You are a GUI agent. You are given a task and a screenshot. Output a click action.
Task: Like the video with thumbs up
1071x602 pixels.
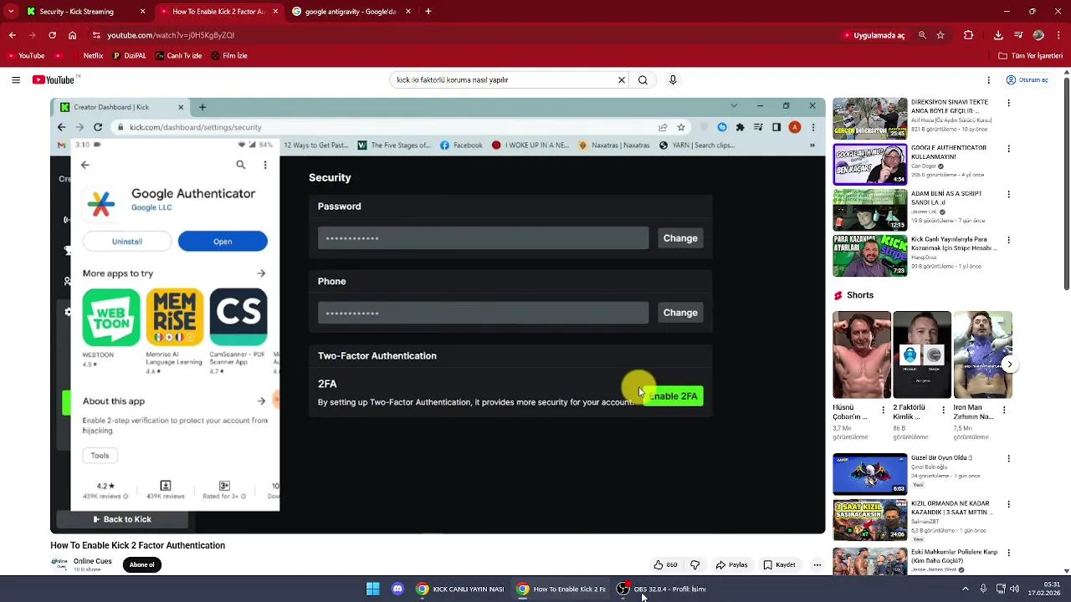(x=667, y=564)
